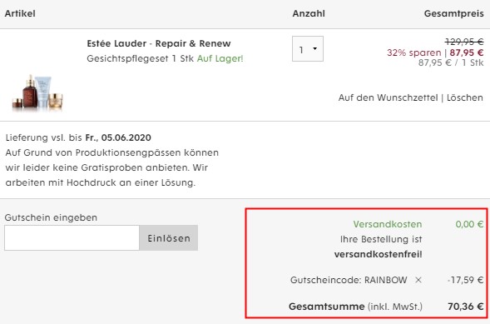
Task: Click the Anzahl column header
Action: tap(309, 14)
